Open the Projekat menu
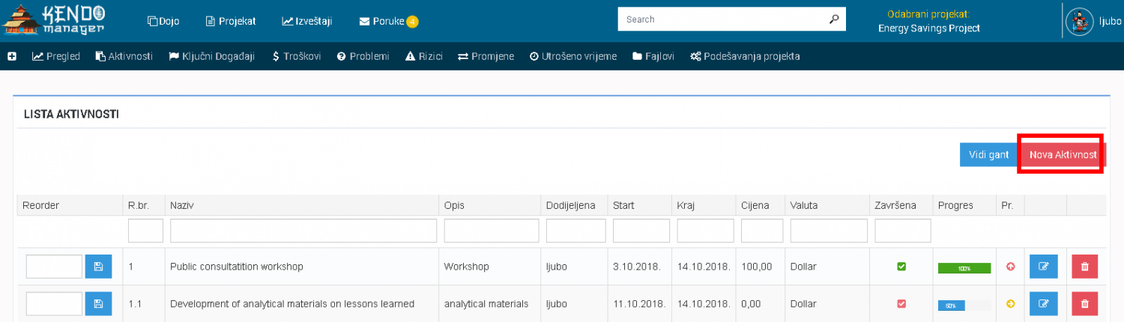 (x=231, y=21)
